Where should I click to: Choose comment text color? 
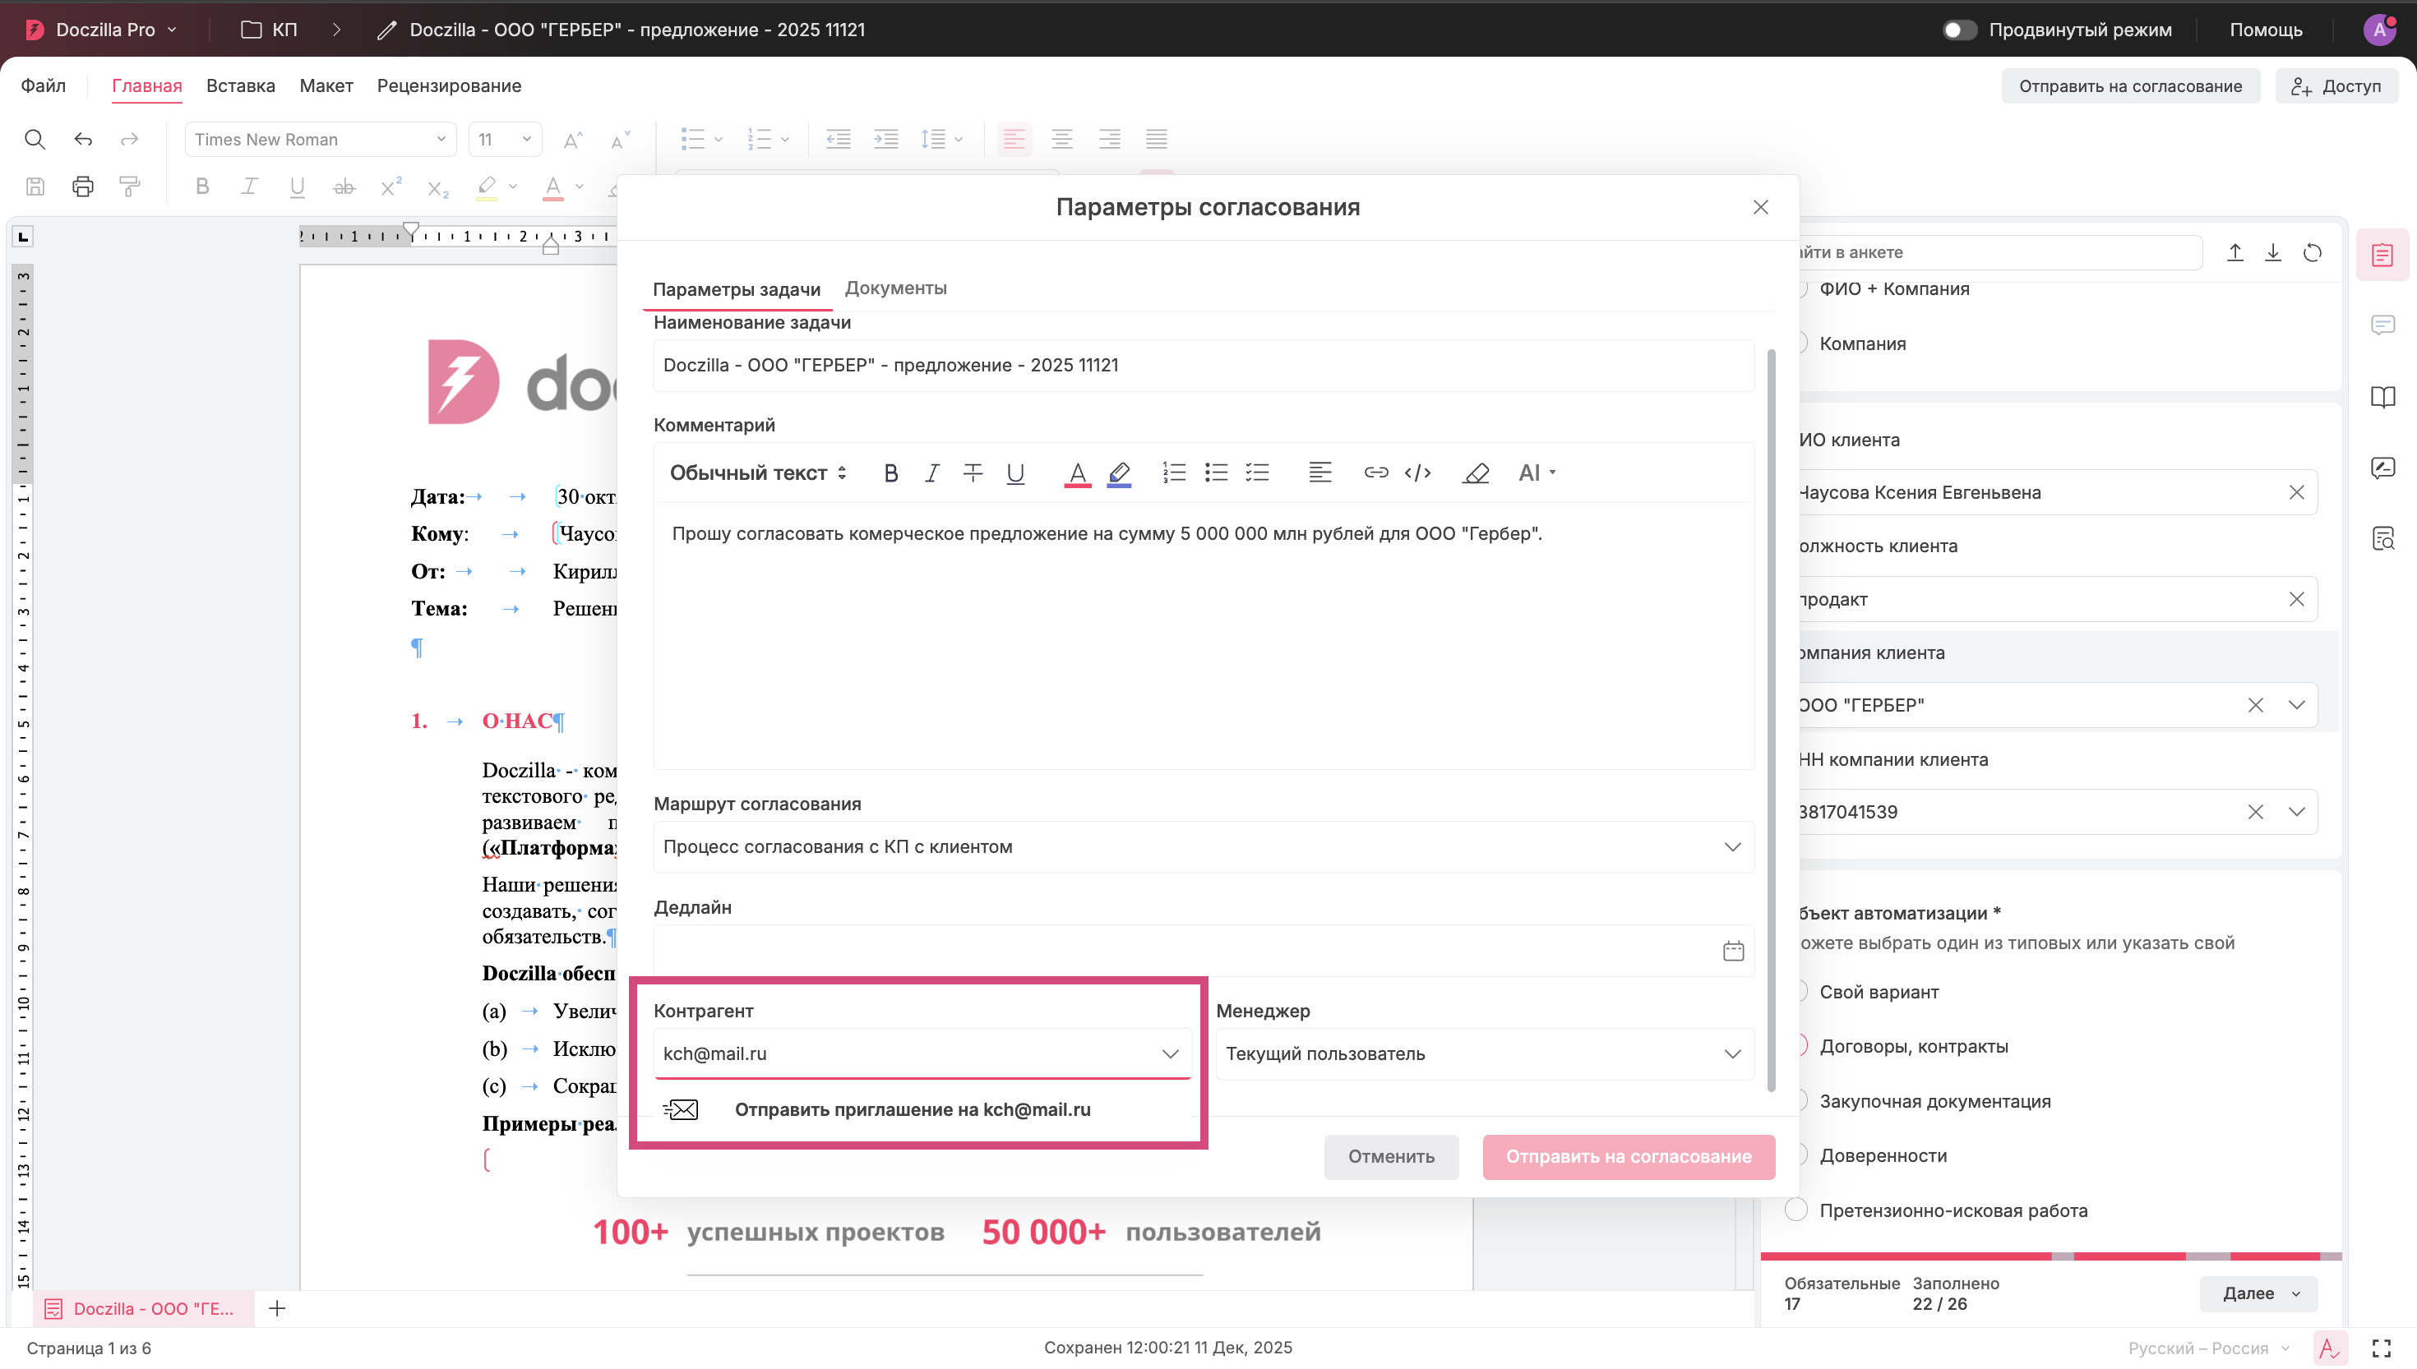pos(1077,473)
